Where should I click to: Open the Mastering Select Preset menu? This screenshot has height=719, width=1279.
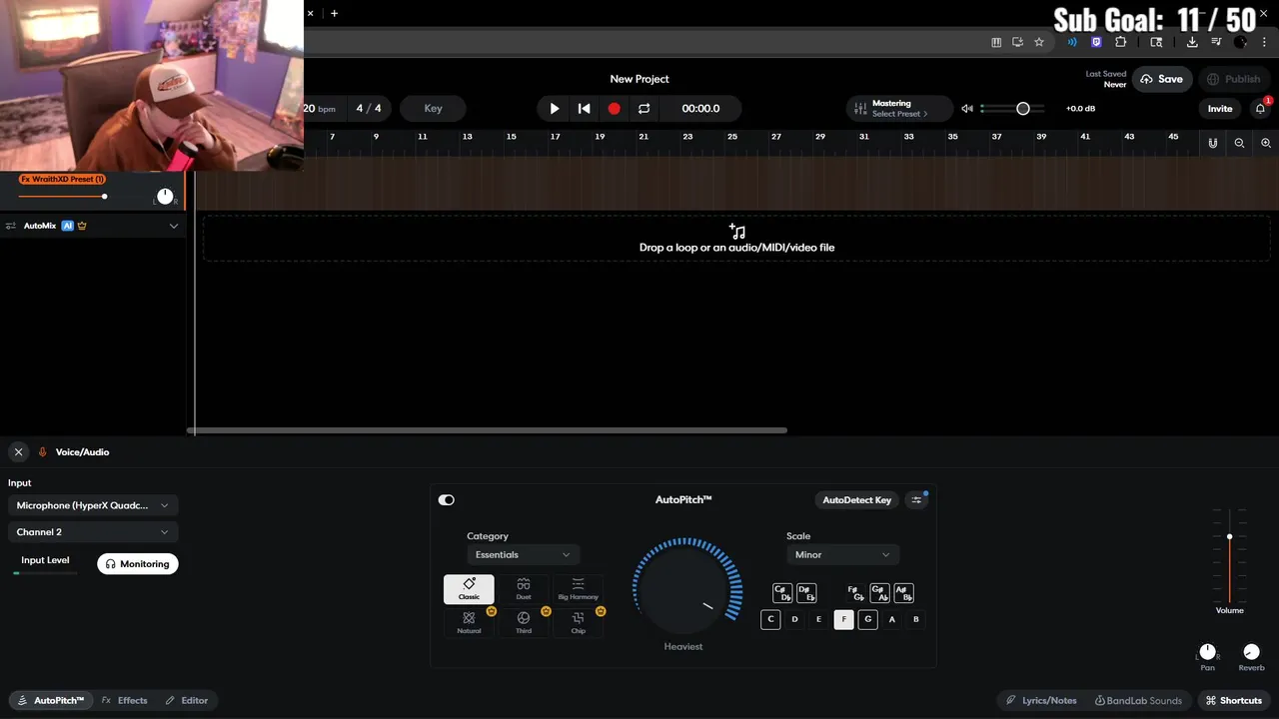click(x=899, y=108)
